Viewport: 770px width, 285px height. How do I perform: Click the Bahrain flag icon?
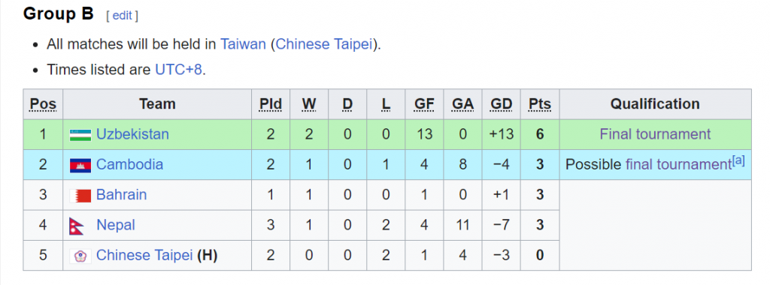[80, 196]
